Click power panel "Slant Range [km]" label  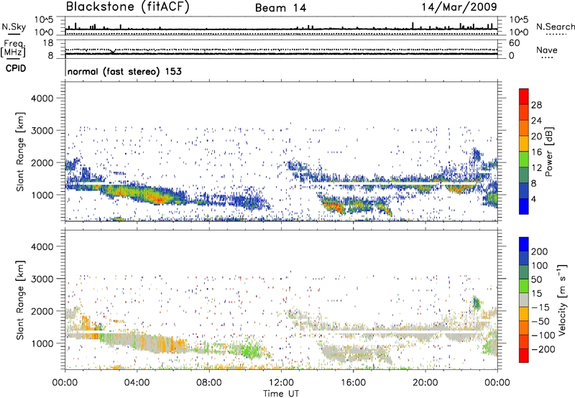(x=20, y=152)
